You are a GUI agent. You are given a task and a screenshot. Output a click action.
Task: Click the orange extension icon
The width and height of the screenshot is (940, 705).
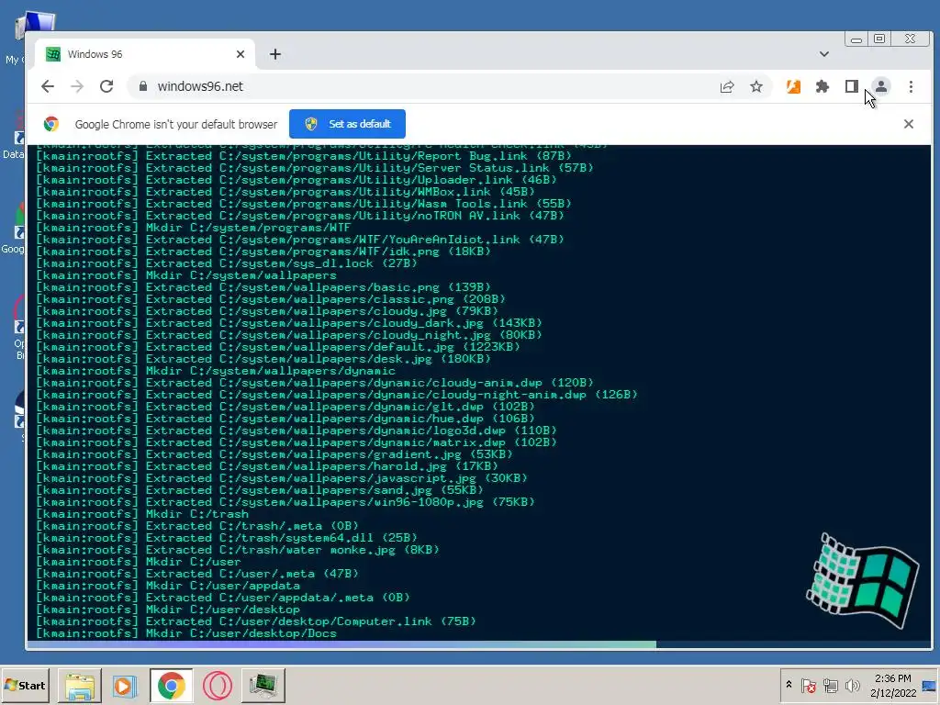pyautogui.click(x=793, y=86)
